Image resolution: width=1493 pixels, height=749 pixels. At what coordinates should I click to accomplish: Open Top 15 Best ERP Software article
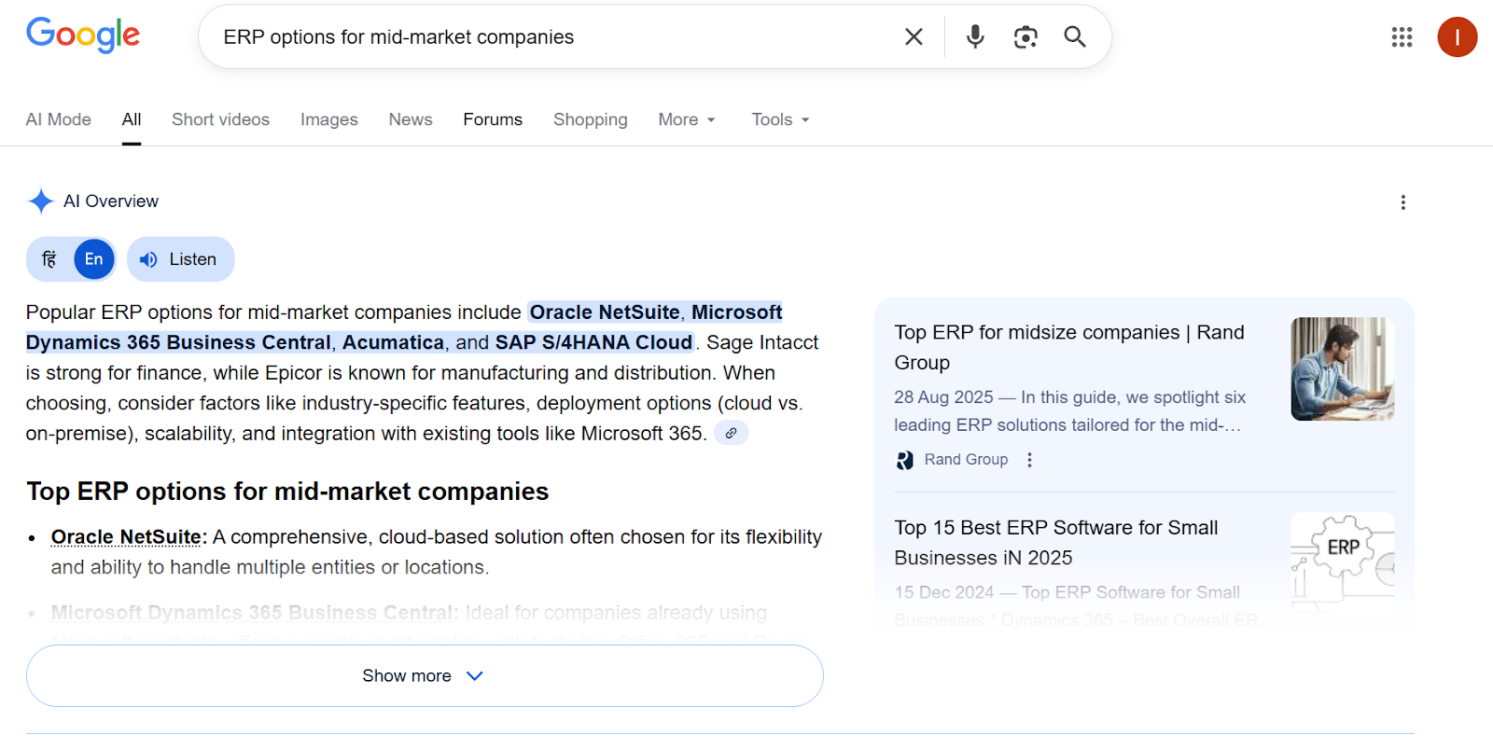[1056, 543]
